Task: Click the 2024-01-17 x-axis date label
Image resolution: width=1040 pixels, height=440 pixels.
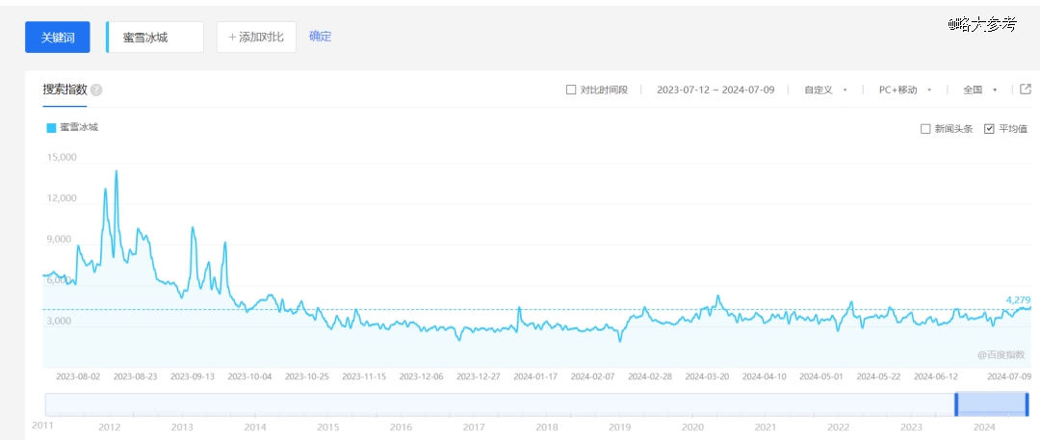Action: (535, 376)
